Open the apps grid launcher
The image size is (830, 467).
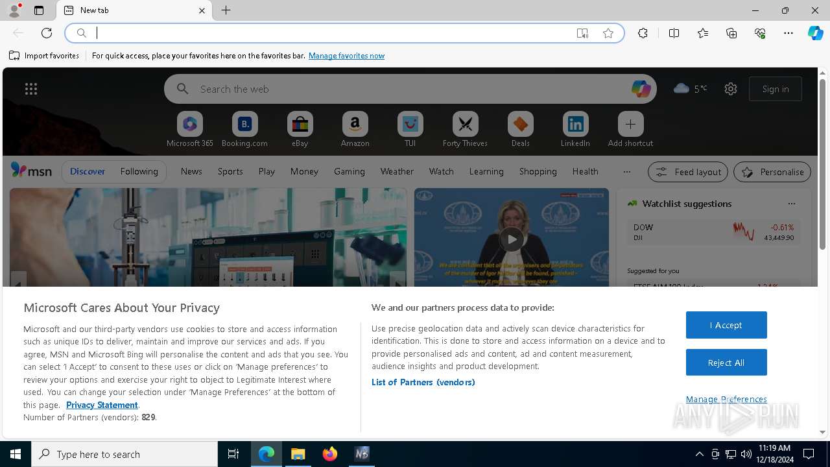coord(31,89)
